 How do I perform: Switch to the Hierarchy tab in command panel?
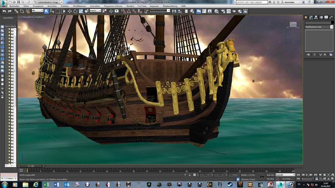(316, 17)
